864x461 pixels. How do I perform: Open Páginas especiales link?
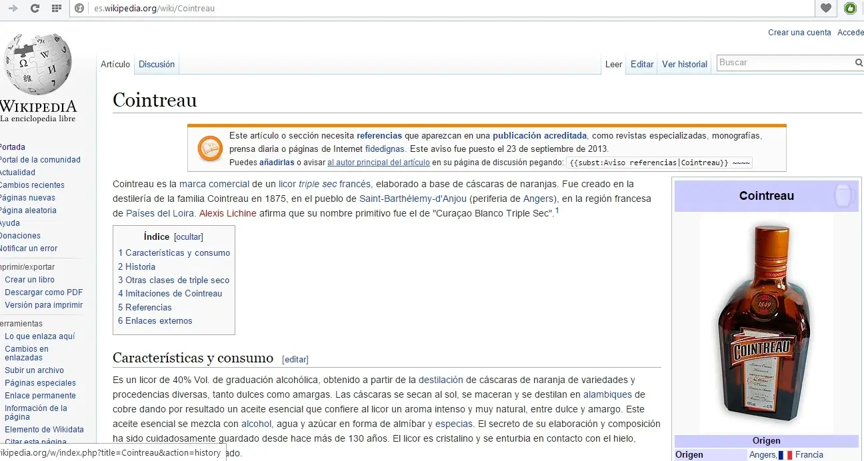41,383
